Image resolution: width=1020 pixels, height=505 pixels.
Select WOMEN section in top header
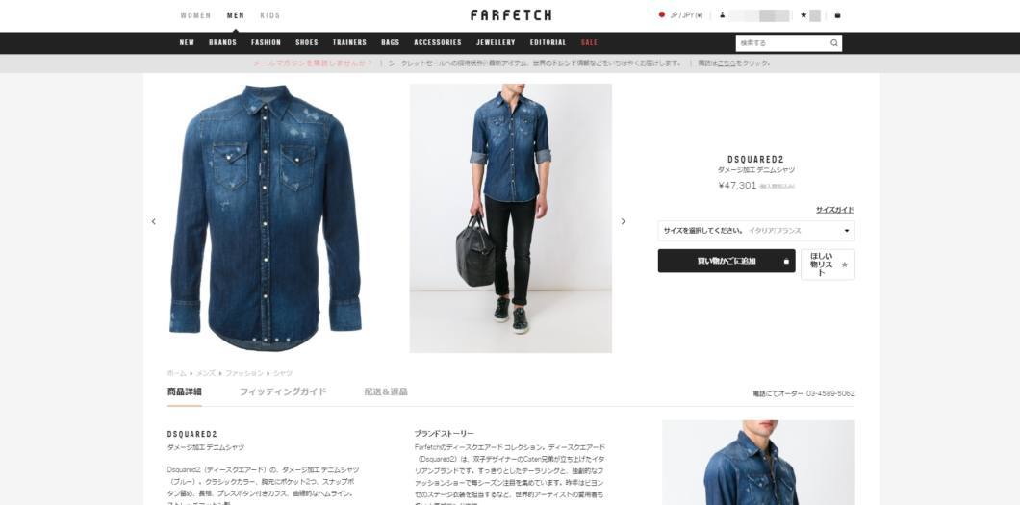coord(195,15)
